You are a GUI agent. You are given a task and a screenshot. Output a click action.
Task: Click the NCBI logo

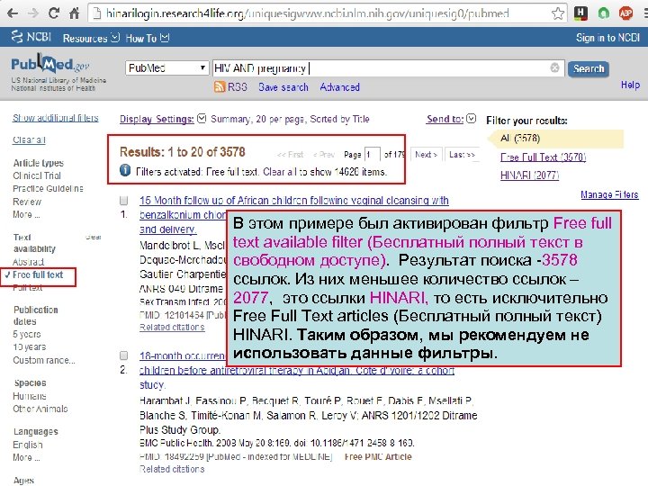click(x=31, y=37)
